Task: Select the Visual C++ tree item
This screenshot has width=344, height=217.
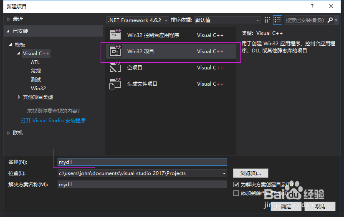Action: 36,53
